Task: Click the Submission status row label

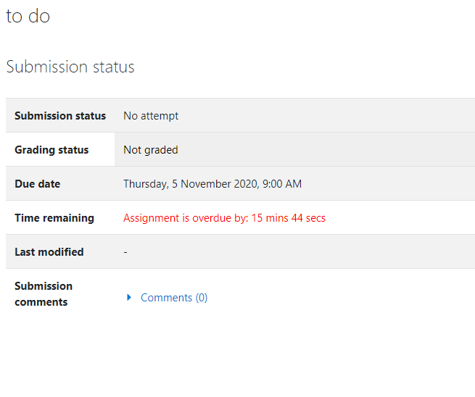Action: [60, 116]
